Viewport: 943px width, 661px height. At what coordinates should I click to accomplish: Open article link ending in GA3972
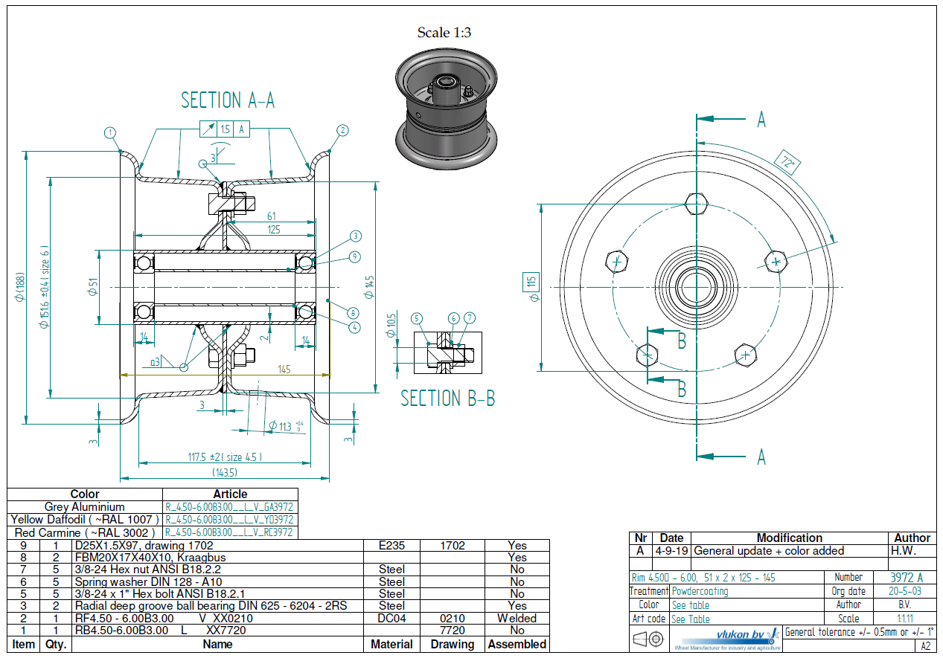(x=229, y=507)
